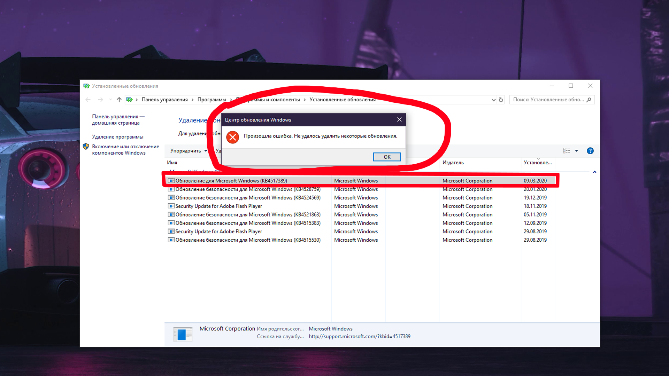Click date 12.09.2019 cell

click(x=535, y=223)
